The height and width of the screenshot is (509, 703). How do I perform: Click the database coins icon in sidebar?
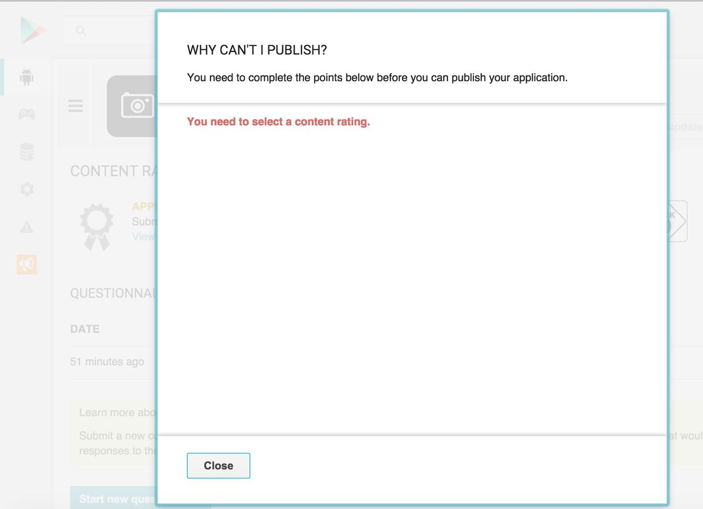(26, 152)
